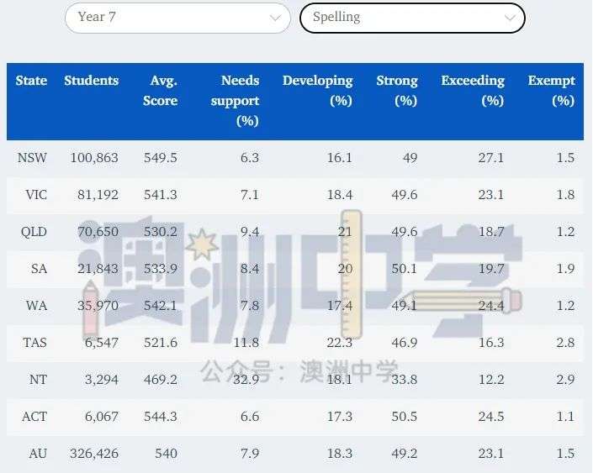Click the Needs support (%) header

[240, 100]
